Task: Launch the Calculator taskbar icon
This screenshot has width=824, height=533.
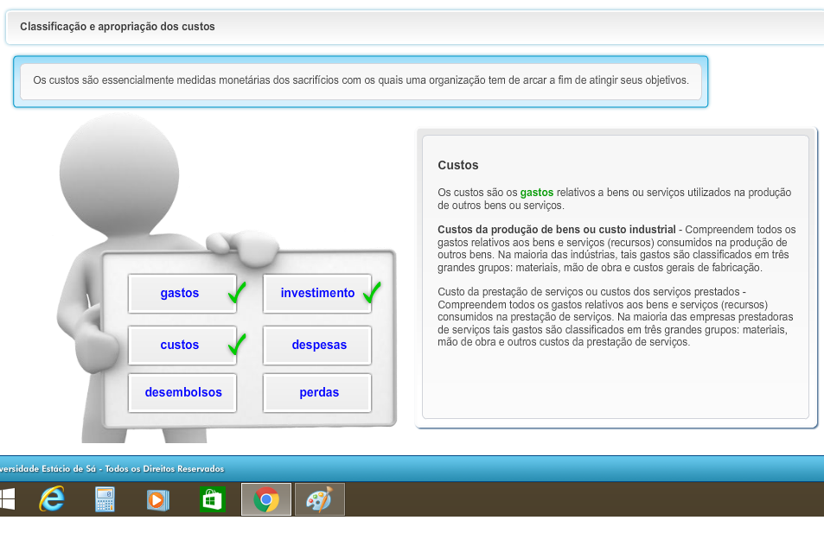Action: pyautogui.click(x=105, y=499)
